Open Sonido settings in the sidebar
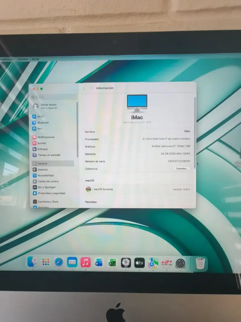 39,143
